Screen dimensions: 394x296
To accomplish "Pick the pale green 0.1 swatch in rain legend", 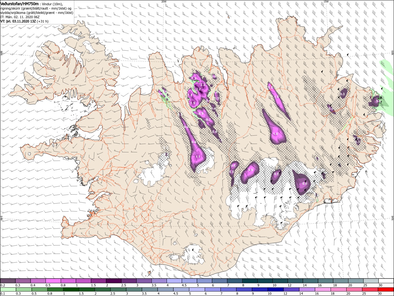I will tap(8, 290).
